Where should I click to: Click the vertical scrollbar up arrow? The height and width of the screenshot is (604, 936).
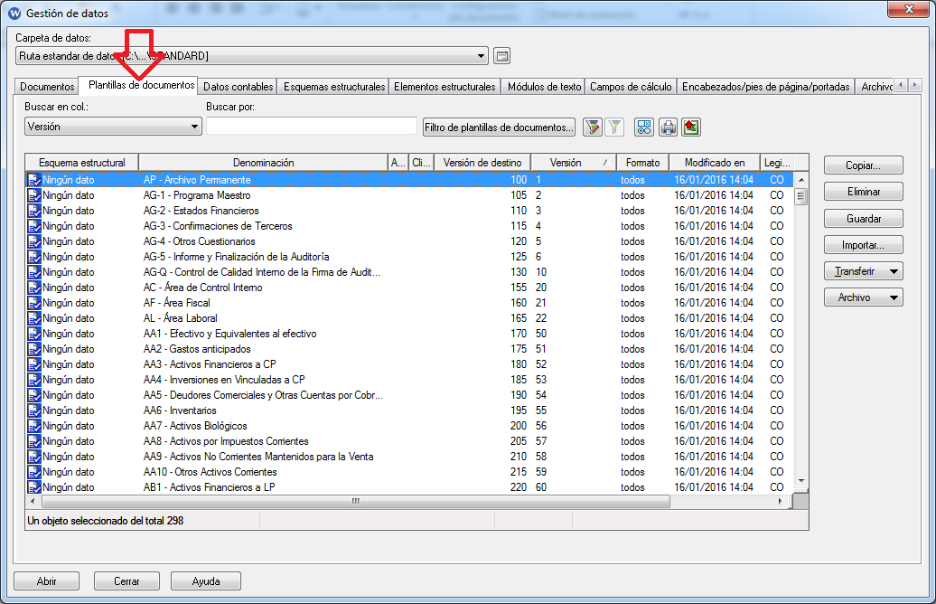point(801,180)
